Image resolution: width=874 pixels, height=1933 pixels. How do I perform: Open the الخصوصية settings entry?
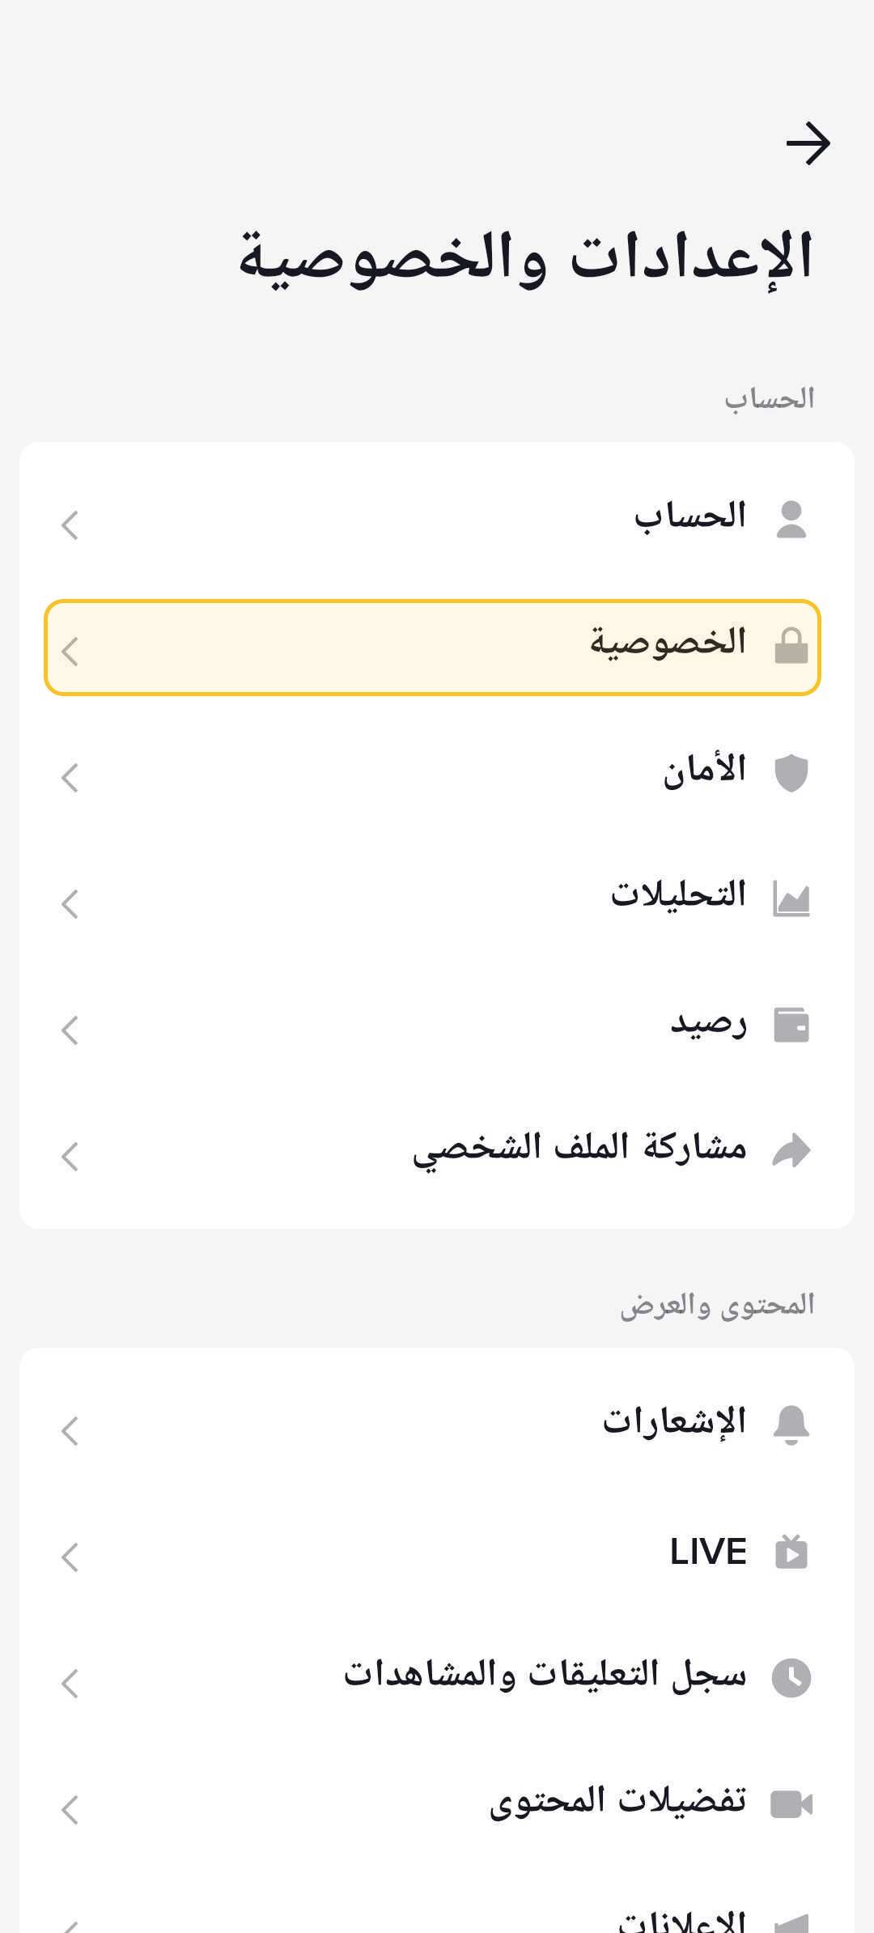(668, 643)
